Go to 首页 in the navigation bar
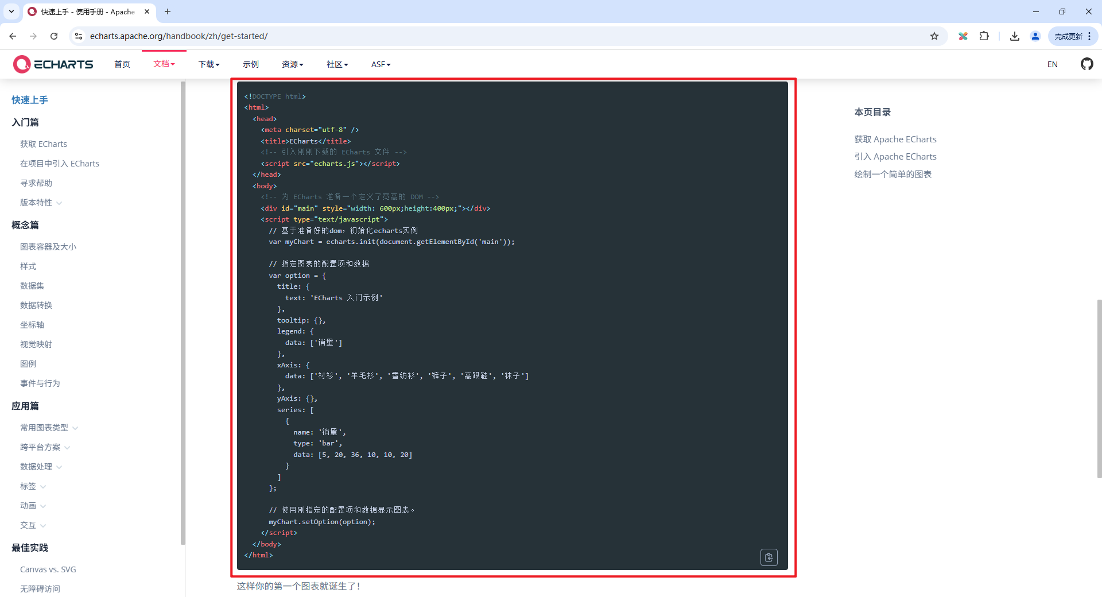 click(x=122, y=64)
